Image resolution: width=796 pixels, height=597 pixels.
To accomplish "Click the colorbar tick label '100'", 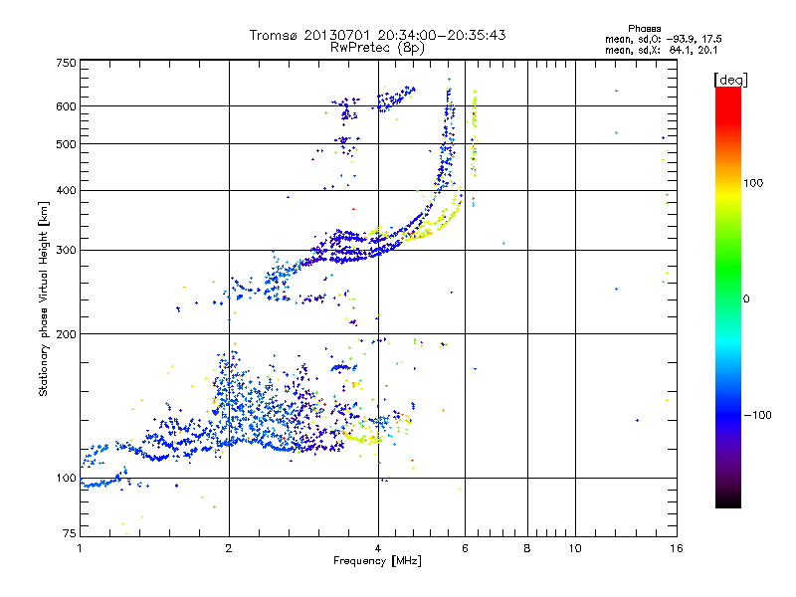I will tap(753, 183).
